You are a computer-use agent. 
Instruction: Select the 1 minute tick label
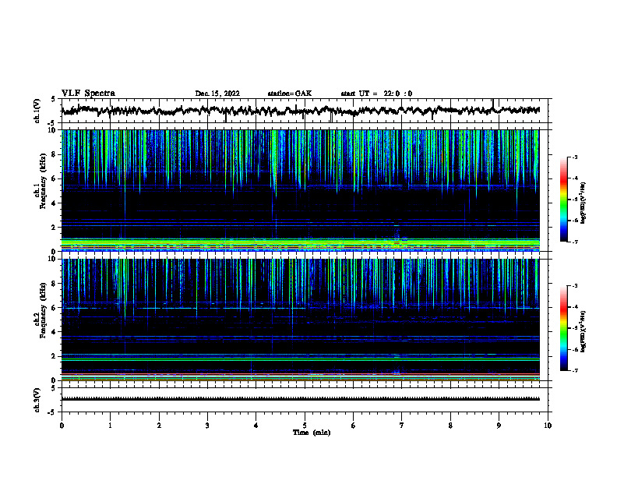tap(110, 426)
